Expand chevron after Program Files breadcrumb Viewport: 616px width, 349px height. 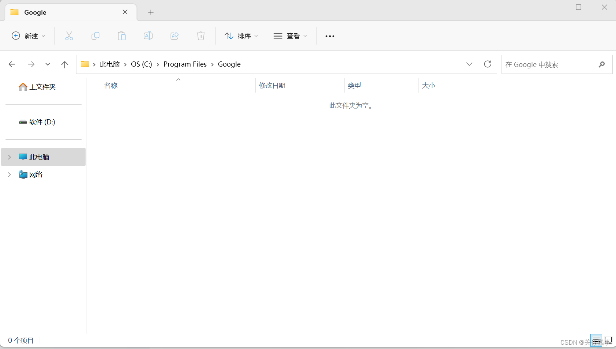point(212,65)
